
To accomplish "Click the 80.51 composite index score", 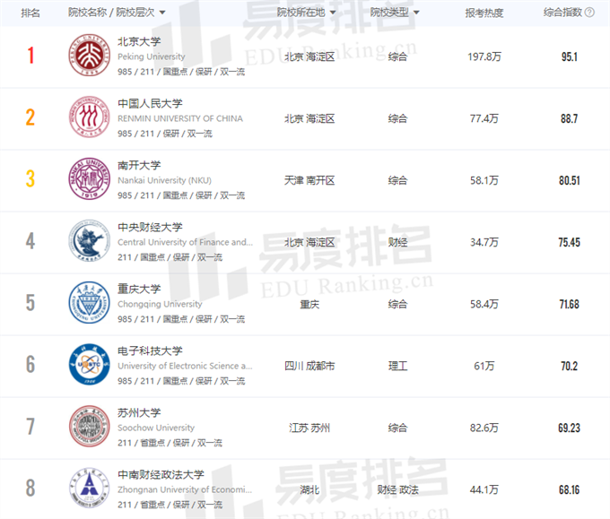I will click(570, 180).
